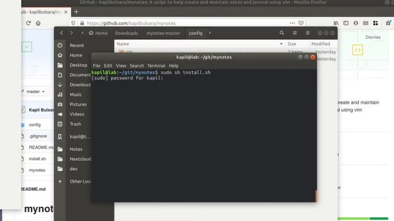The image size is (394, 221).
Task: Open terminal Help menu
Action: [x=174, y=66]
